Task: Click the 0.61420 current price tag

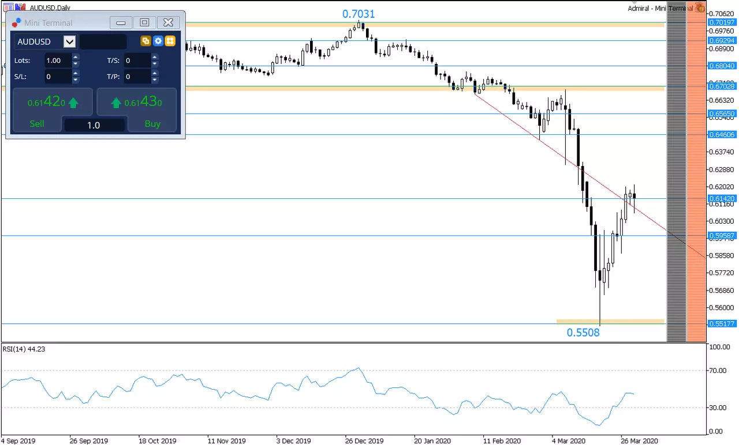Action: point(721,199)
